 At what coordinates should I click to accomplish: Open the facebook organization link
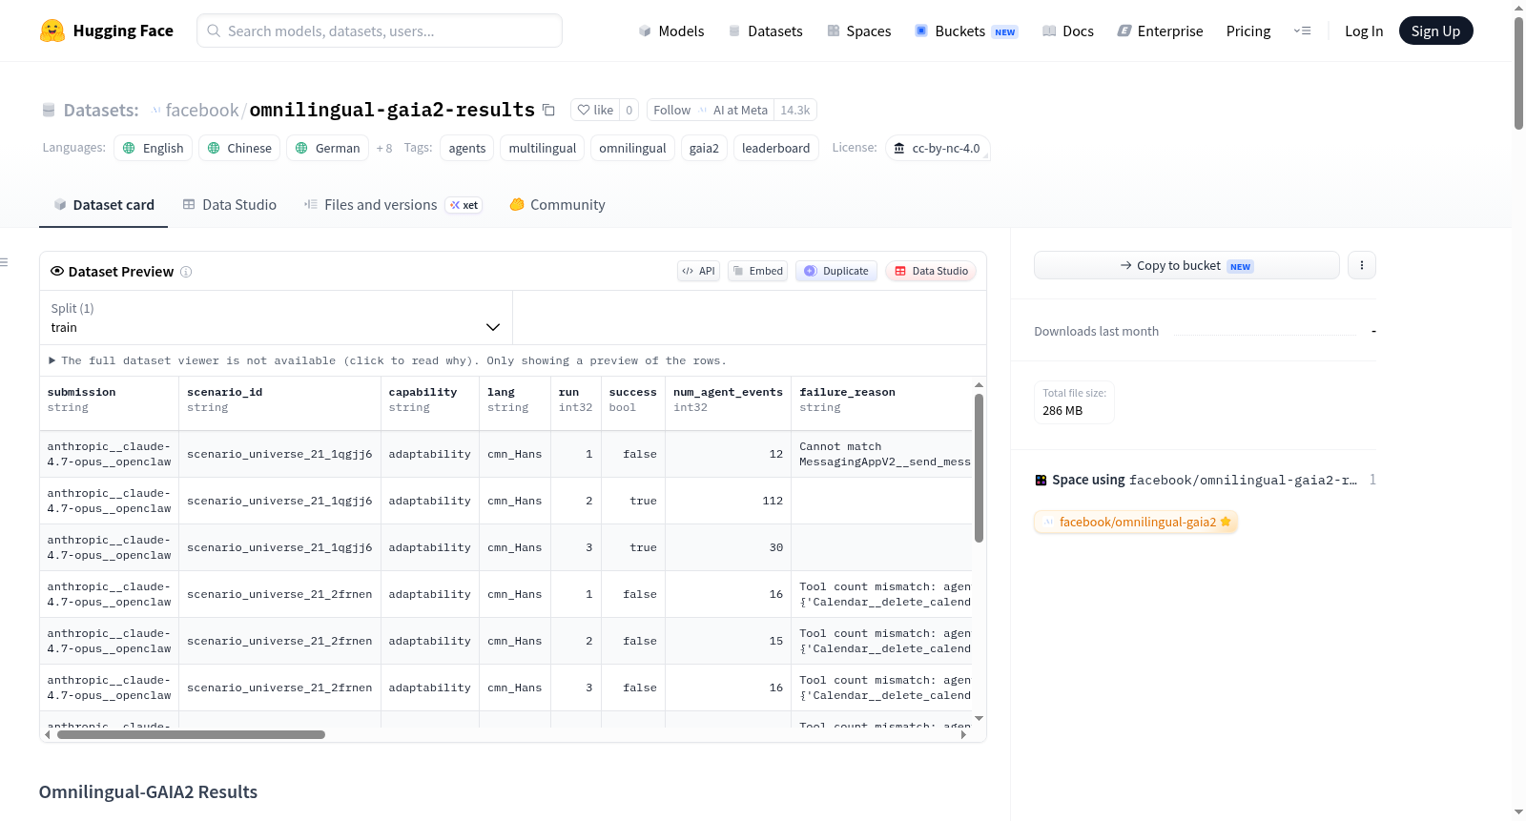[202, 110]
